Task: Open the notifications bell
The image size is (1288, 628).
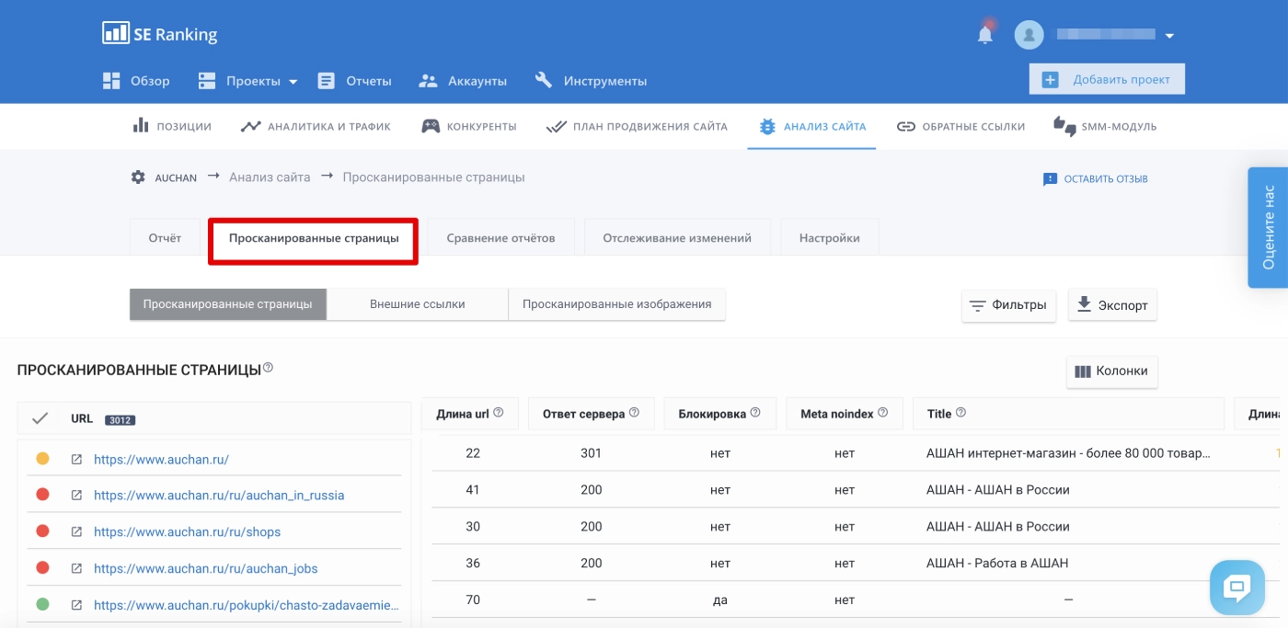Action: click(x=985, y=34)
